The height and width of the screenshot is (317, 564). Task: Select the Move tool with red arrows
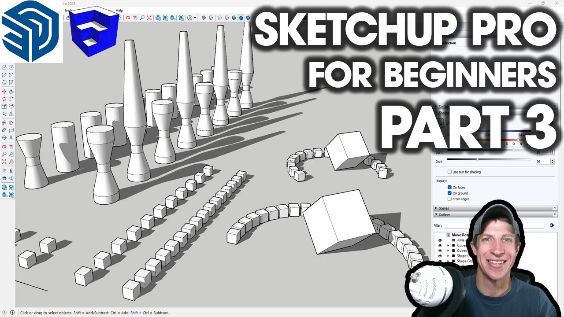(4, 92)
